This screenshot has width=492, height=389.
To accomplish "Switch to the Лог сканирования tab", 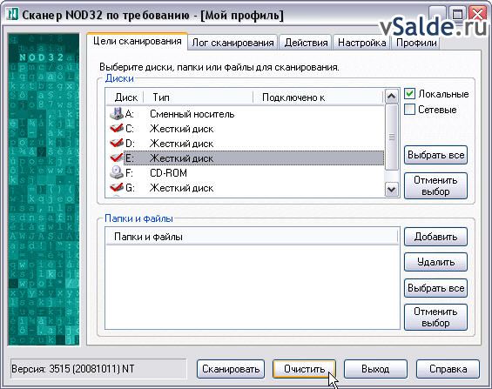I will click(233, 43).
